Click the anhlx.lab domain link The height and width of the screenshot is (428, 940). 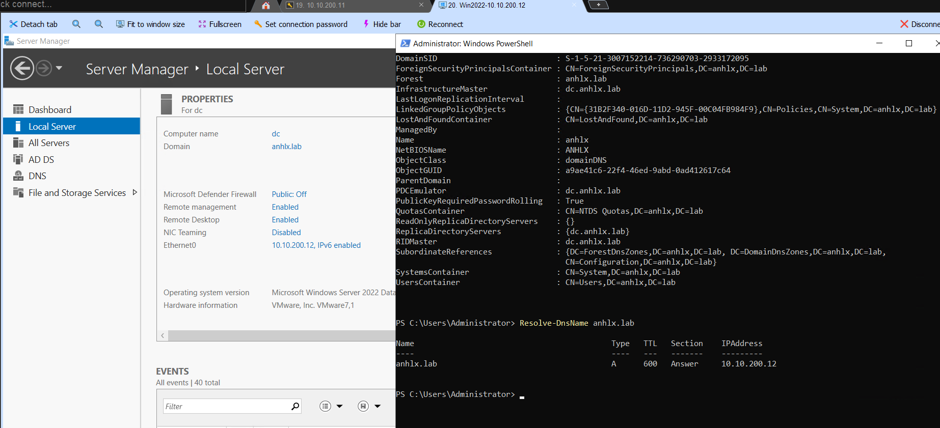(x=286, y=147)
